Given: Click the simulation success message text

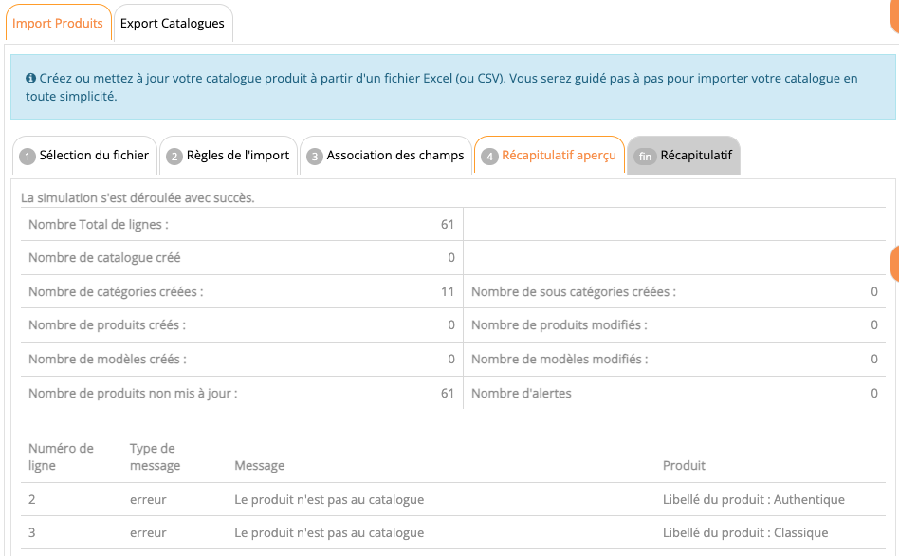Looking at the screenshot, I should [x=138, y=198].
